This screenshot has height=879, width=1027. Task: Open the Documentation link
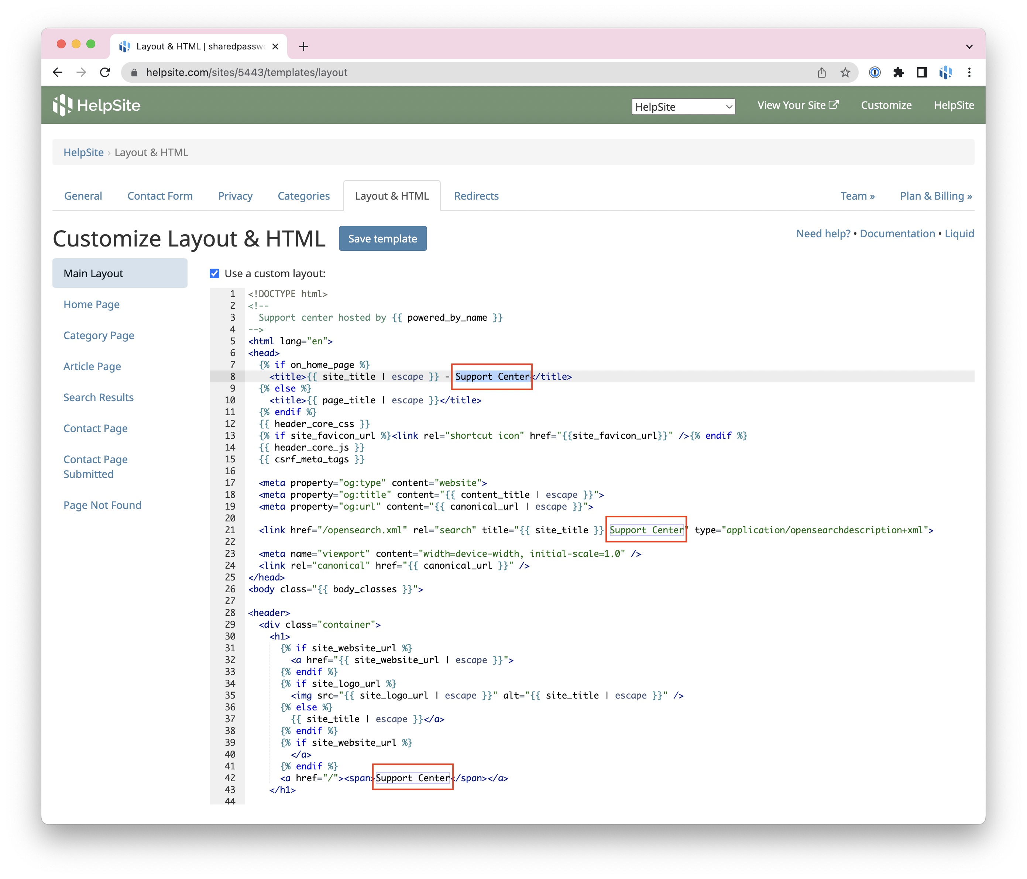pyautogui.click(x=897, y=233)
